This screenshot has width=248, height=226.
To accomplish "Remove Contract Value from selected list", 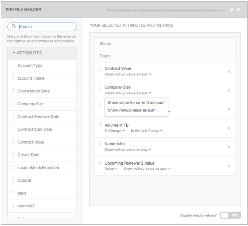I will click(x=229, y=72).
